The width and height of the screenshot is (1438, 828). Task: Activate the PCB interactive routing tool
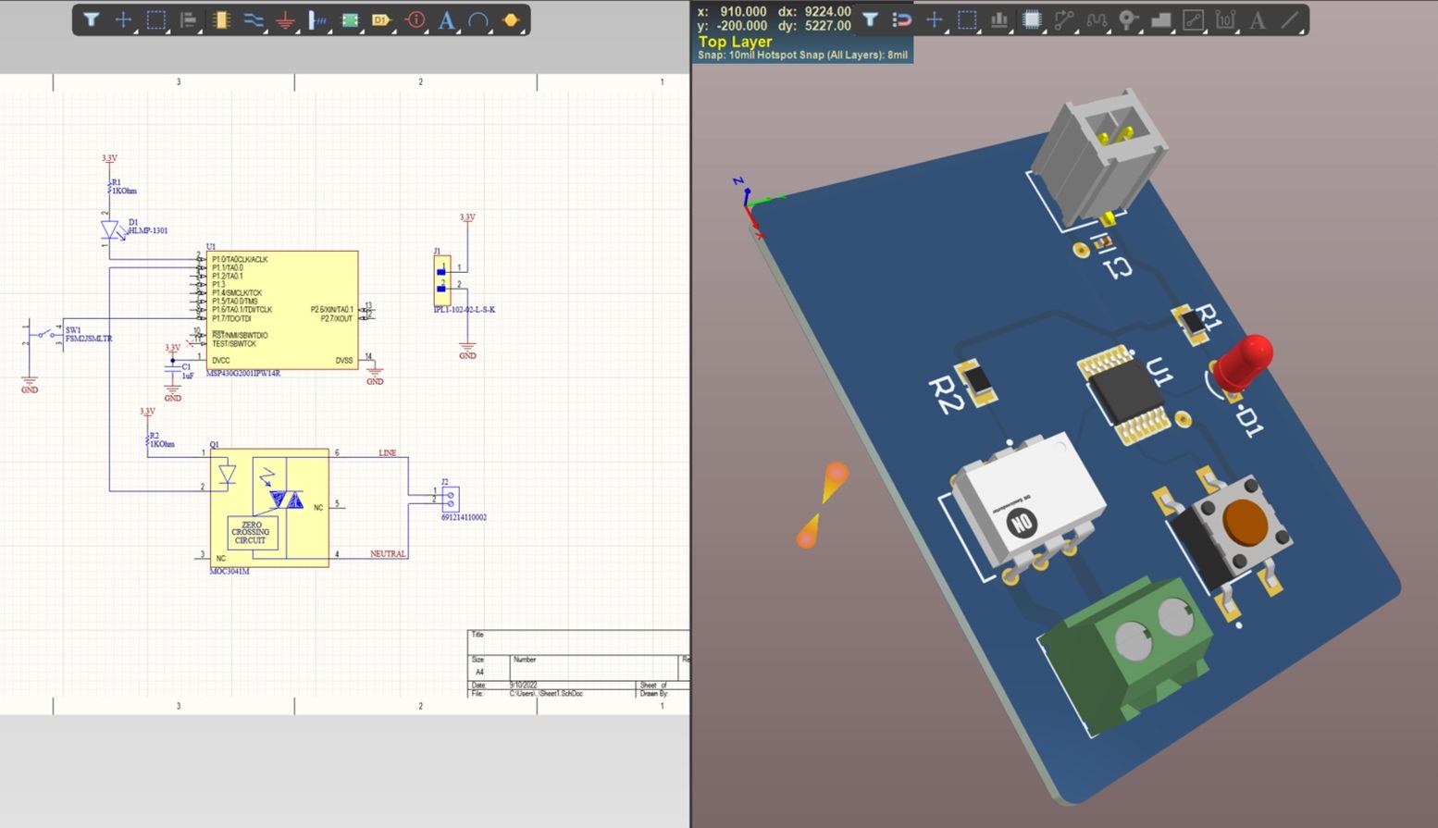[1064, 19]
